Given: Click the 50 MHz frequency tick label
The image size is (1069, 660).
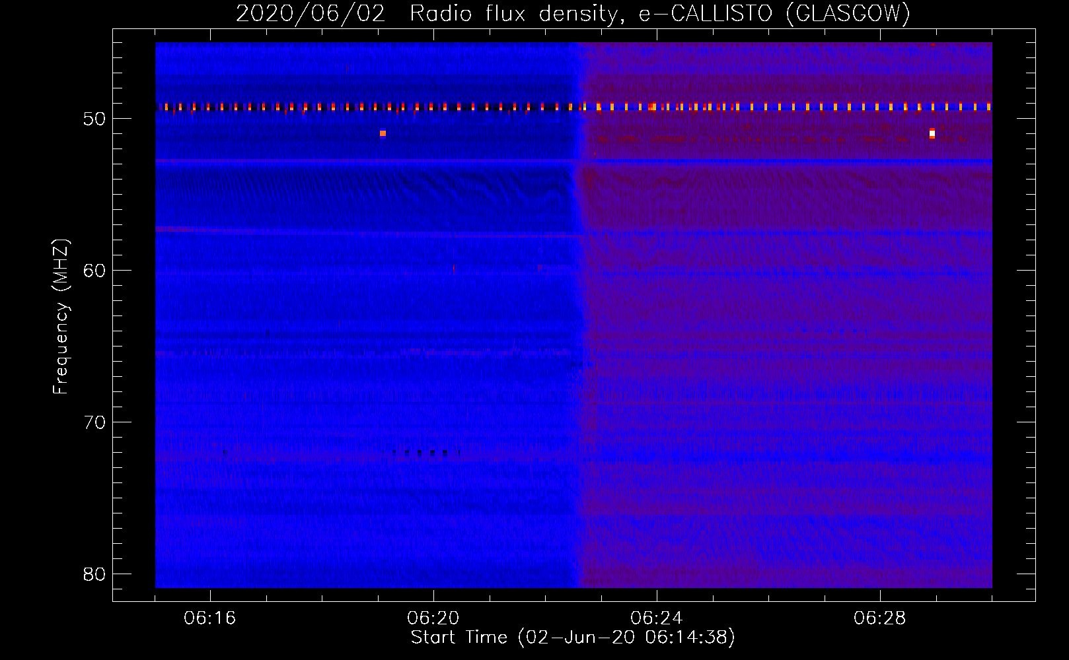Looking at the screenshot, I should point(94,119).
